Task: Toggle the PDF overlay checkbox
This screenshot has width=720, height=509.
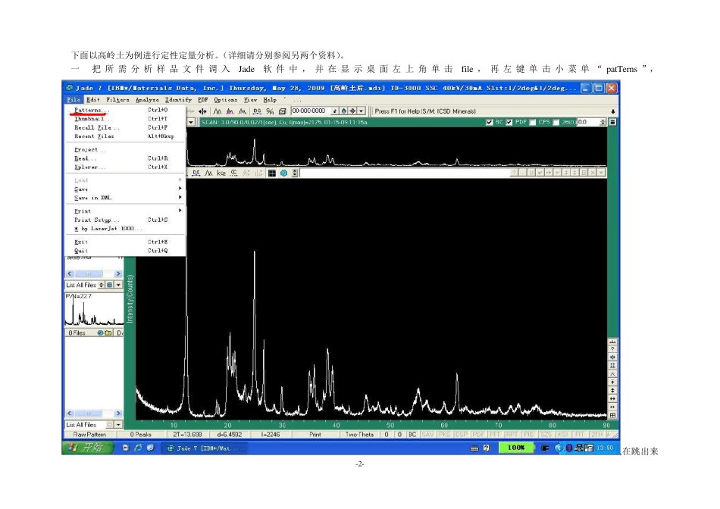Action: (x=509, y=122)
